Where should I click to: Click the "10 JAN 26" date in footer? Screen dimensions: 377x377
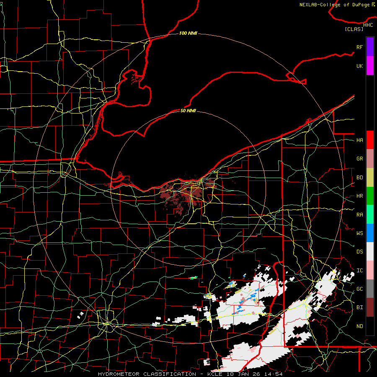[243, 374]
